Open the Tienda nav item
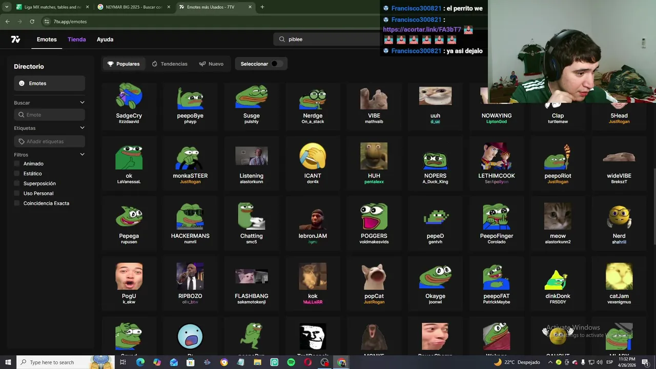The width and height of the screenshot is (656, 369). [x=77, y=39]
